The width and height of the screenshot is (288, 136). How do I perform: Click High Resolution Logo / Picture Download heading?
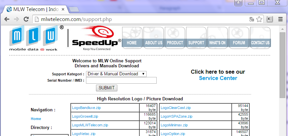point(140,99)
